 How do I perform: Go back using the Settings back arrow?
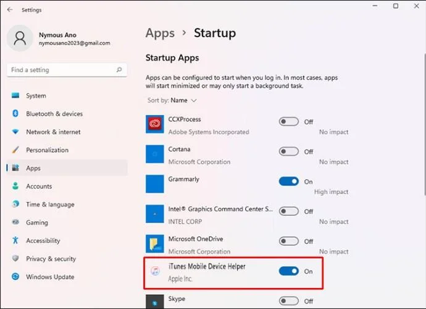[x=10, y=10]
